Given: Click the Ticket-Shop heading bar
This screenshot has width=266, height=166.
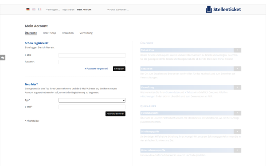Looking at the screenshot, I should 187,50.
